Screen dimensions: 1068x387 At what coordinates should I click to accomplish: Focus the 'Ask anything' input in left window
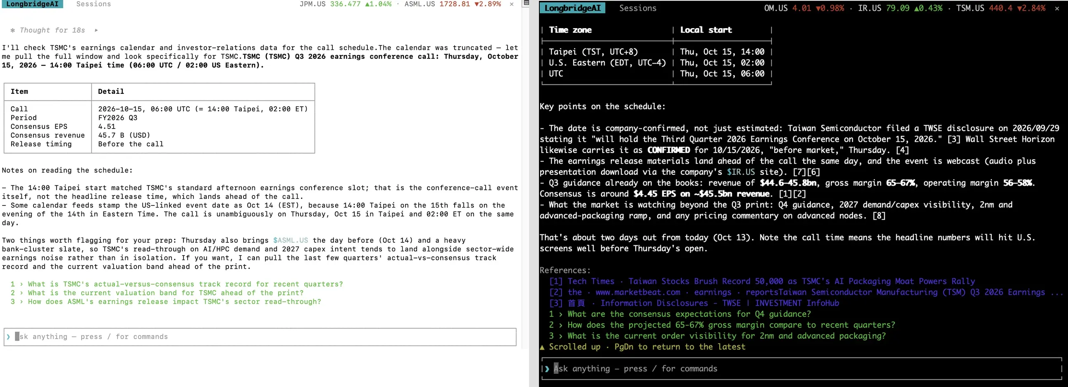(260, 337)
